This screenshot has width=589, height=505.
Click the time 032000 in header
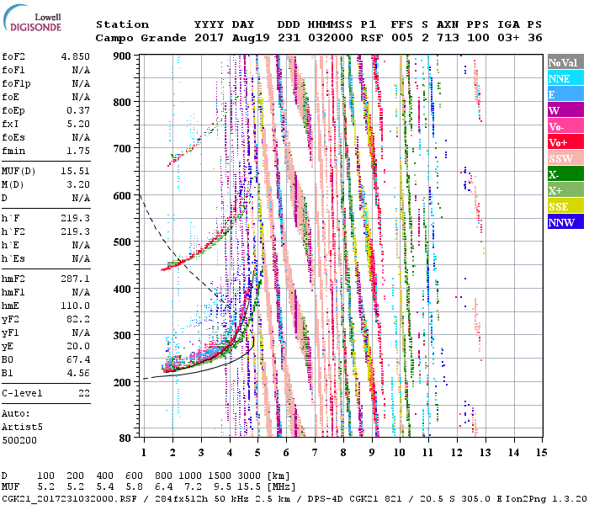[330, 38]
